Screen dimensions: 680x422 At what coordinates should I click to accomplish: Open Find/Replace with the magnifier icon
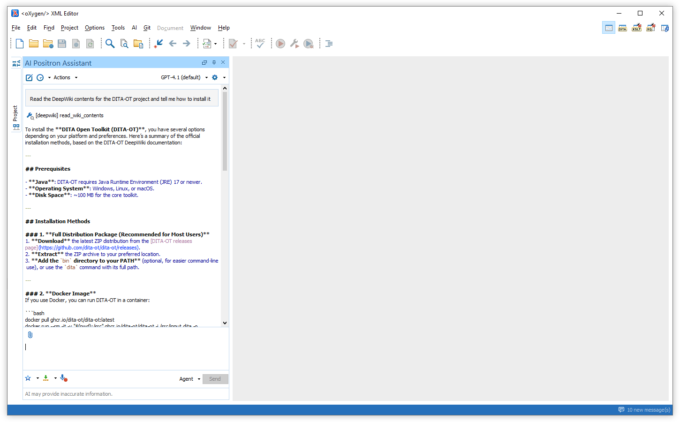pyautogui.click(x=110, y=44)
